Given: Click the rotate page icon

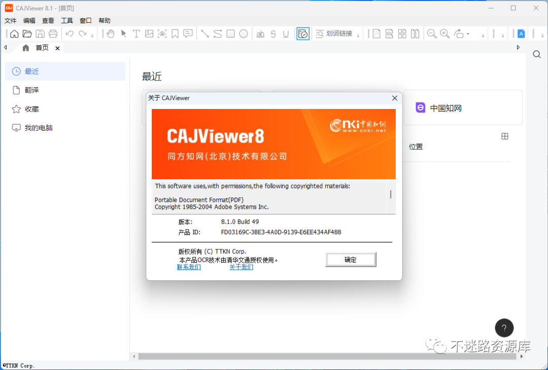Looking at the screenshot, I should (459, 34).
